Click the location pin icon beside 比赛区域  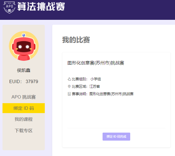pyautogui.click(x=69, y=87)
